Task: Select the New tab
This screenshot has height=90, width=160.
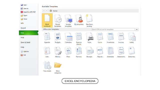Action: [29, 33]
